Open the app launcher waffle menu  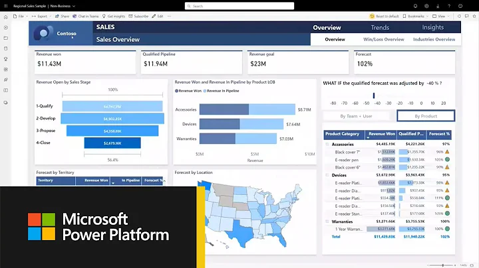click(x=5, y=6)
